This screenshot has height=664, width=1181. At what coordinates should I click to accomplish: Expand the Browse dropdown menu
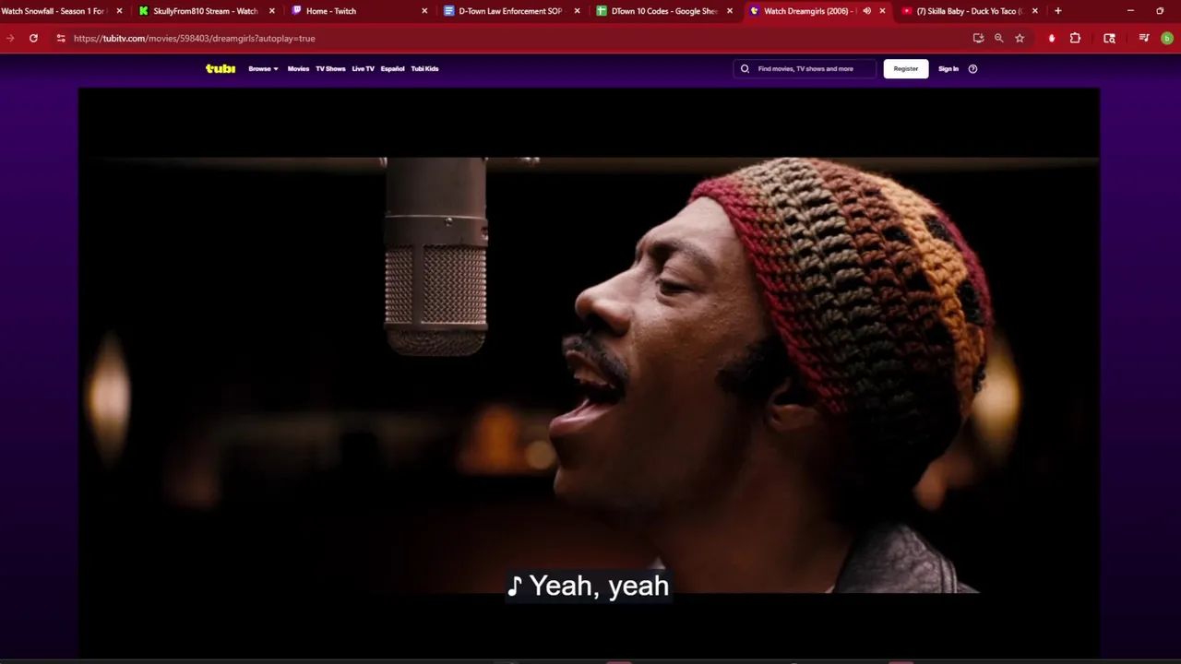tap(263, 68)
